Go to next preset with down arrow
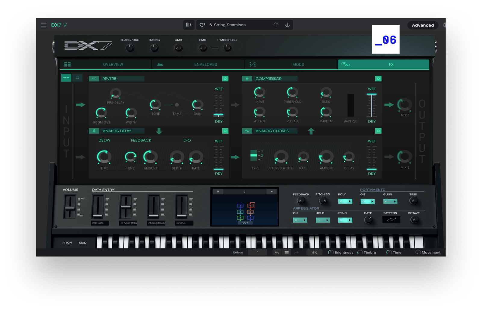482x311 pixels. [287, 25]
